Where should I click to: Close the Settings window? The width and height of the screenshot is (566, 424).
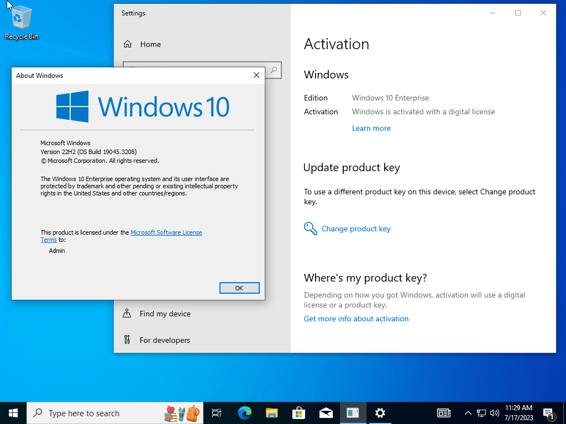click(x=543, y=13)
